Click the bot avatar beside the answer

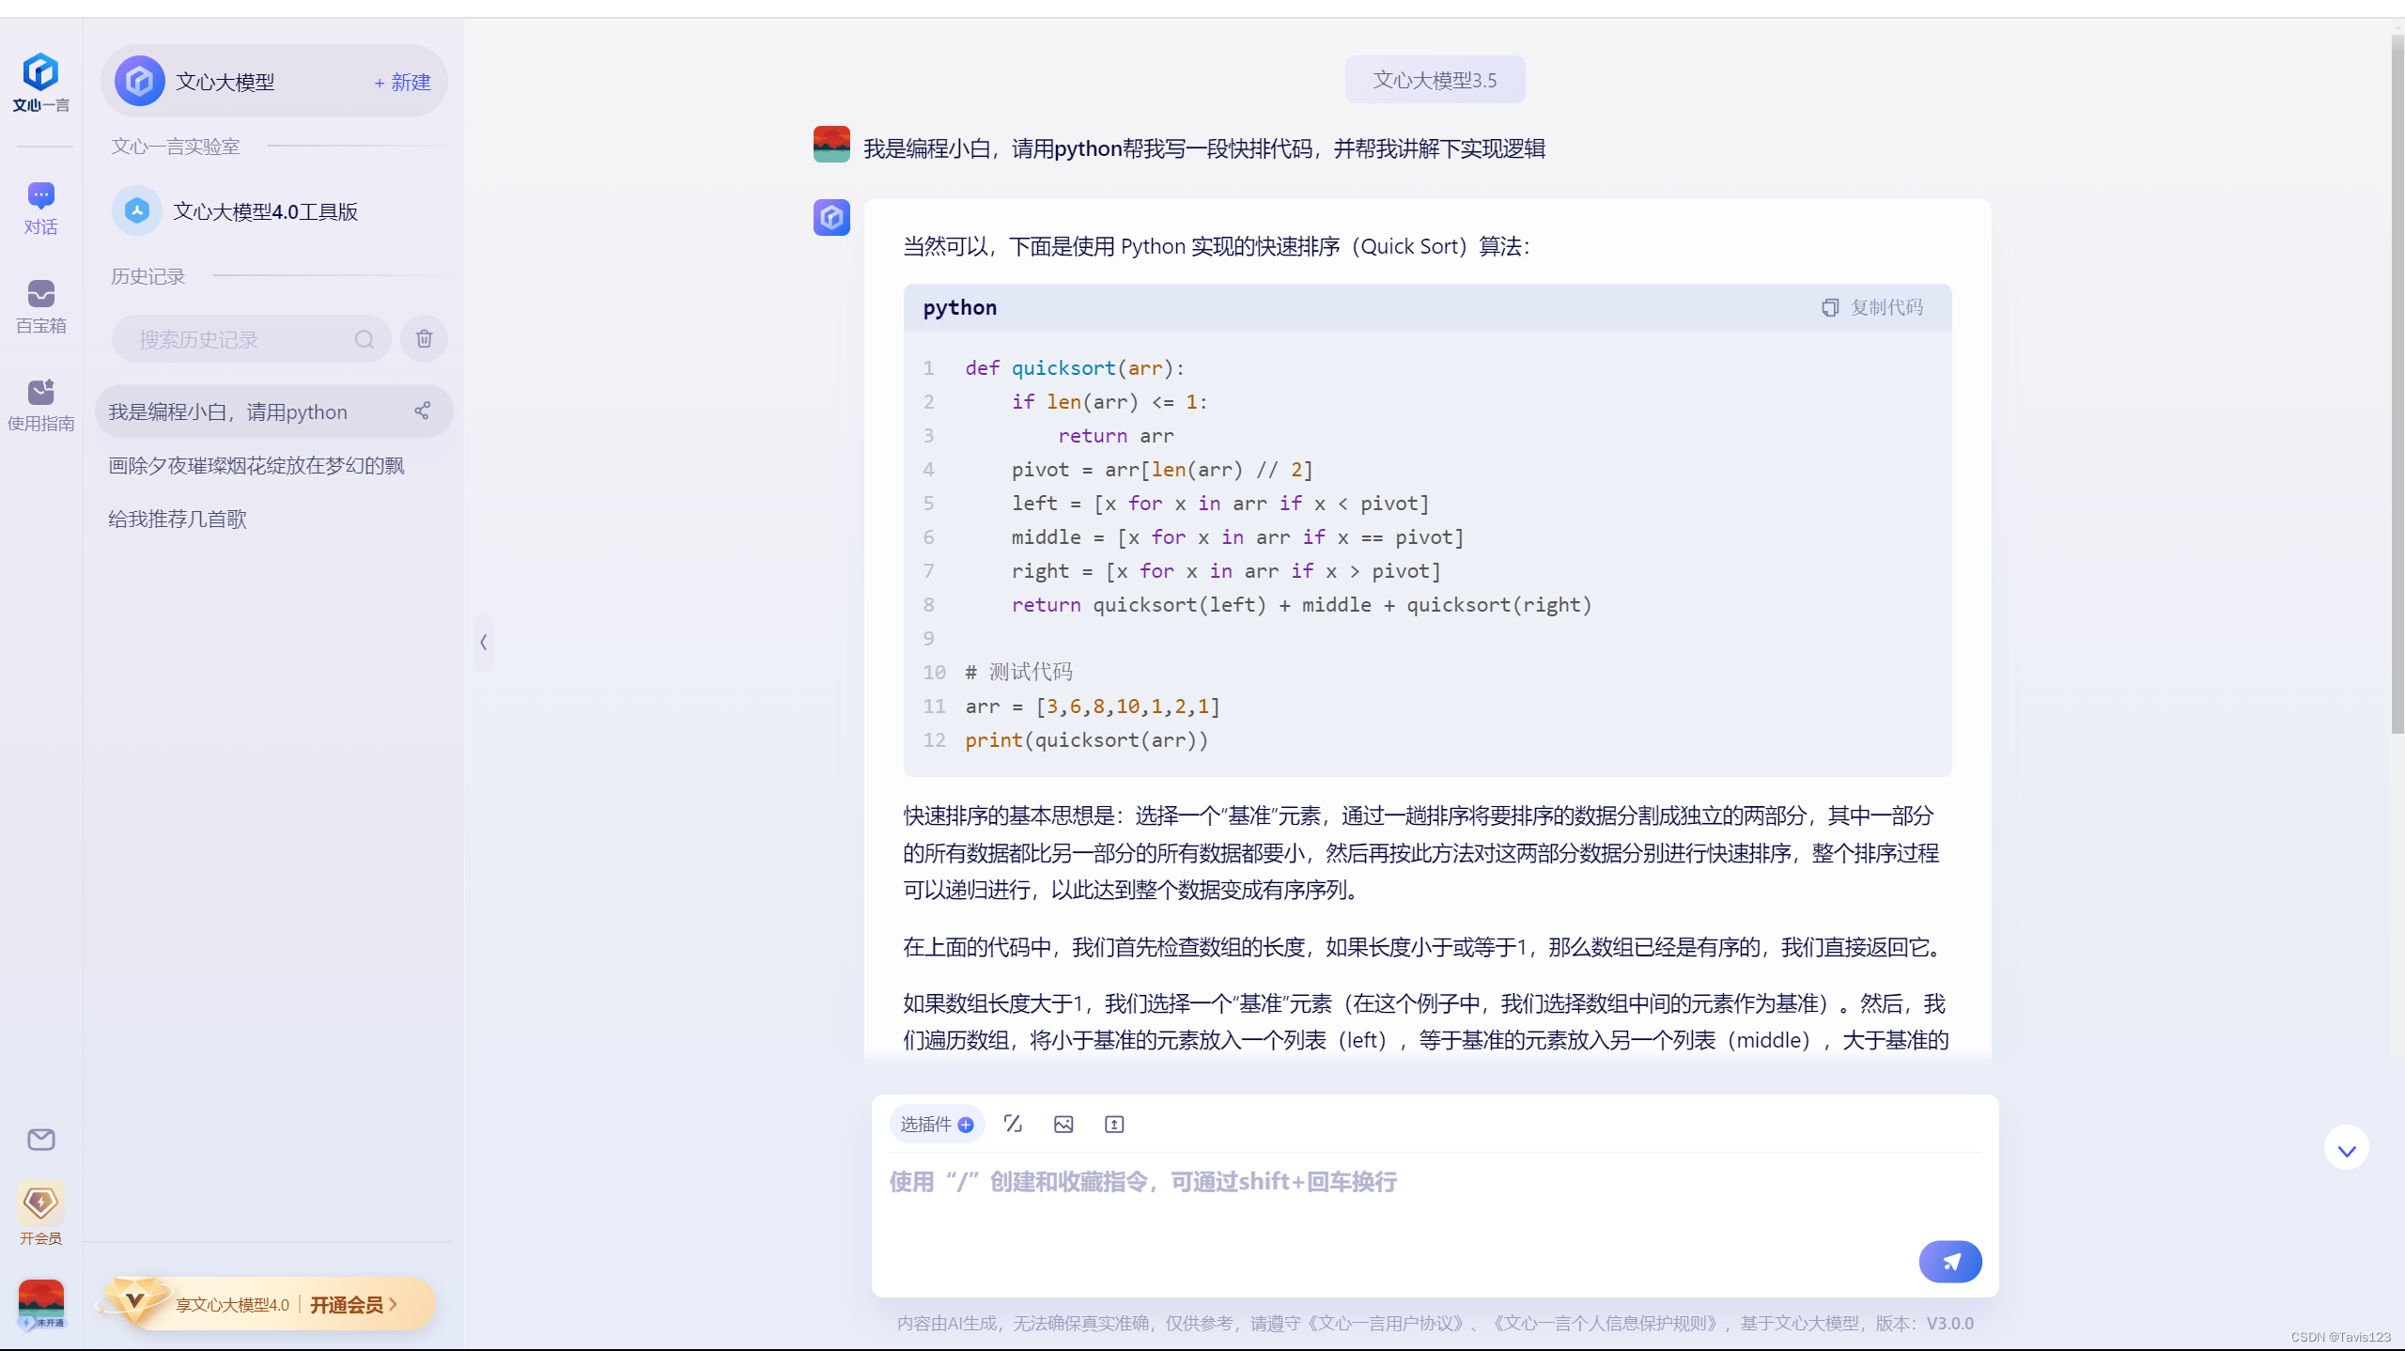[831, 217]
